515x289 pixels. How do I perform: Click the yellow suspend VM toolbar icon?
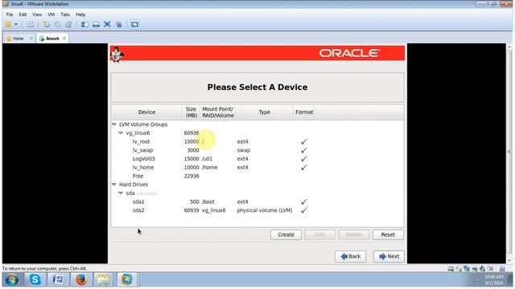(x=9, y=25)
